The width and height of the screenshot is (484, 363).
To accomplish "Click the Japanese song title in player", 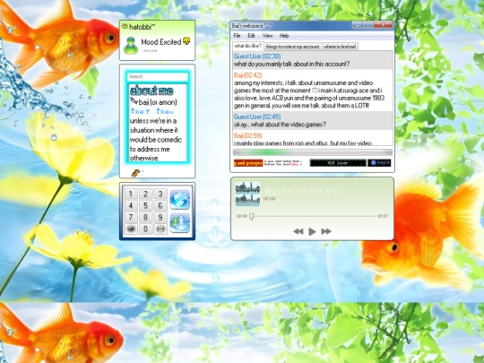I will (301, 192).
